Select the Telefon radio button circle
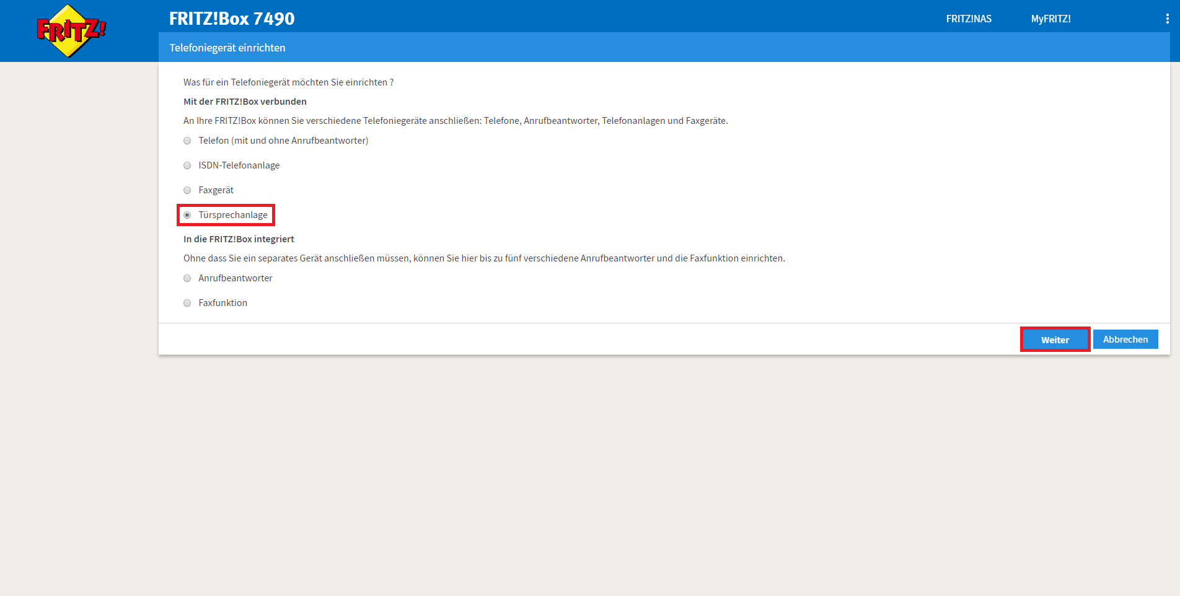Screen dimensions: 1180x596 click(x=187, y=141)
